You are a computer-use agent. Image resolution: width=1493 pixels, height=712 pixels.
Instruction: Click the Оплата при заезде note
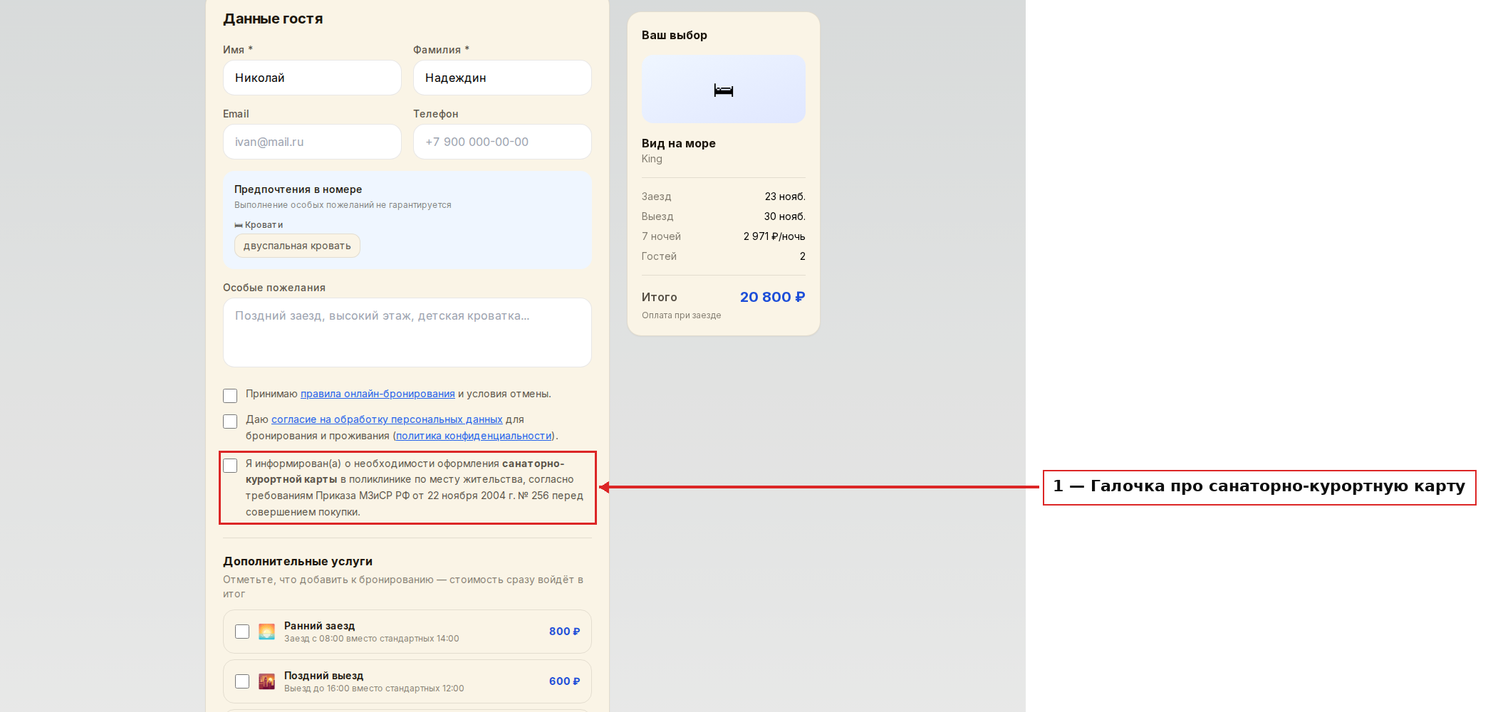click(x=681, y=315)
